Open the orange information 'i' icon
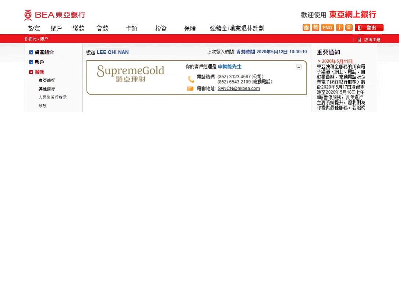Viewport: 399px width, 286px height. tap(339, 28)
